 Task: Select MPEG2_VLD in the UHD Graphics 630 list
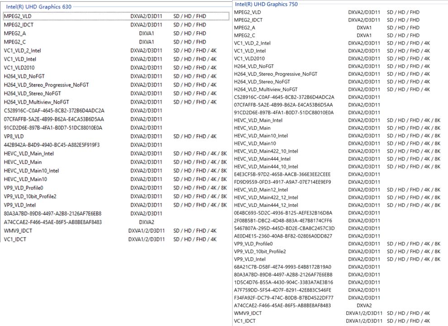point(116,16)
